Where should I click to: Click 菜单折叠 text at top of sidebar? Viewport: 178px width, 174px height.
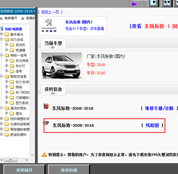pyautogui.click(x=31, y=18)
